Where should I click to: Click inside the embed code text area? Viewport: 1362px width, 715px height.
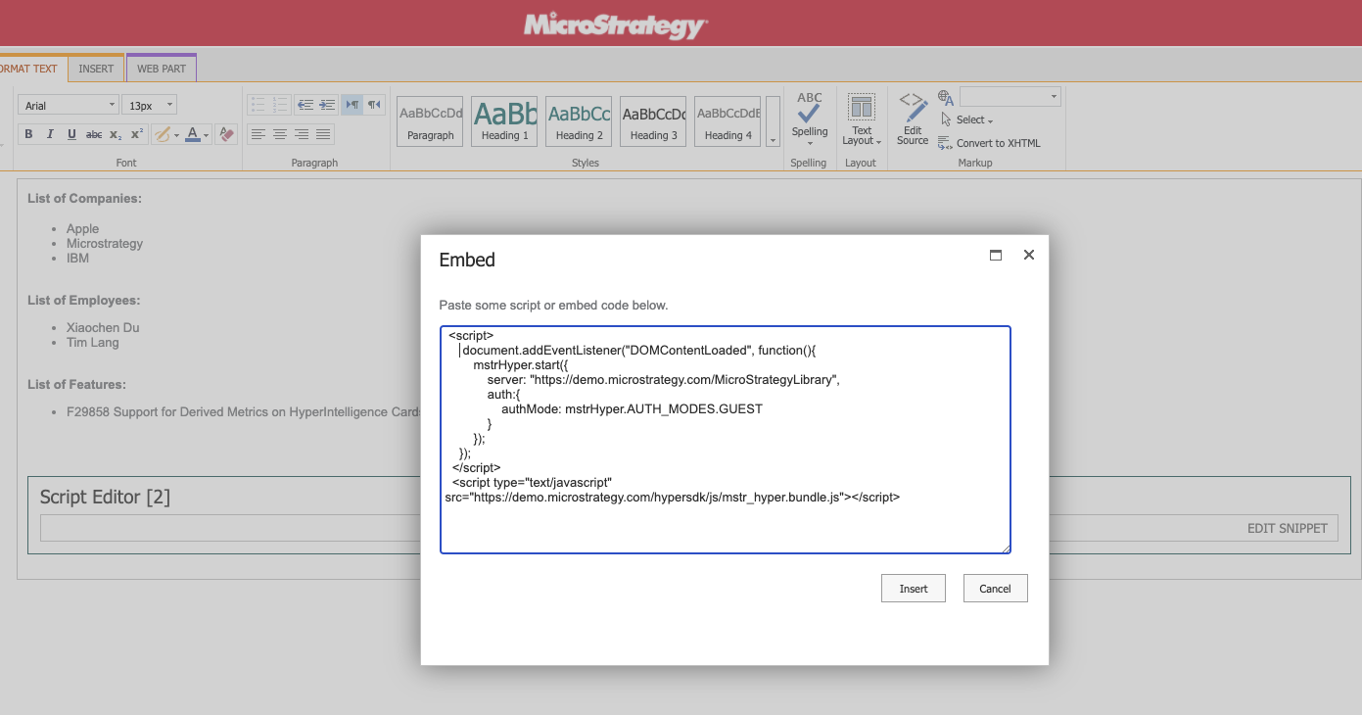click(726, 440)
